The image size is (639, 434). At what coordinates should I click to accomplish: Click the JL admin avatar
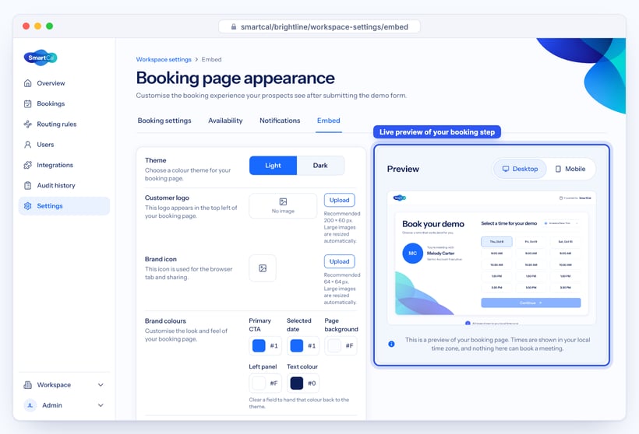(x=30, y=405)
